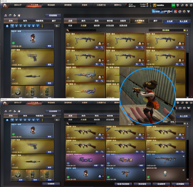Viewport: 193px width, 187px height.
Task: Click the scroll up arrow of the bottom weapon list
Action: click(188, 127)
